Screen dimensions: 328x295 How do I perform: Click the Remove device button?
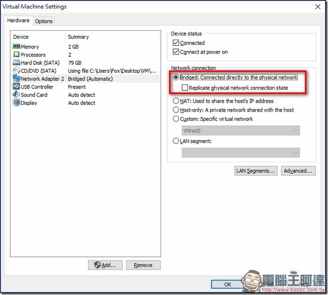(143, 265)
